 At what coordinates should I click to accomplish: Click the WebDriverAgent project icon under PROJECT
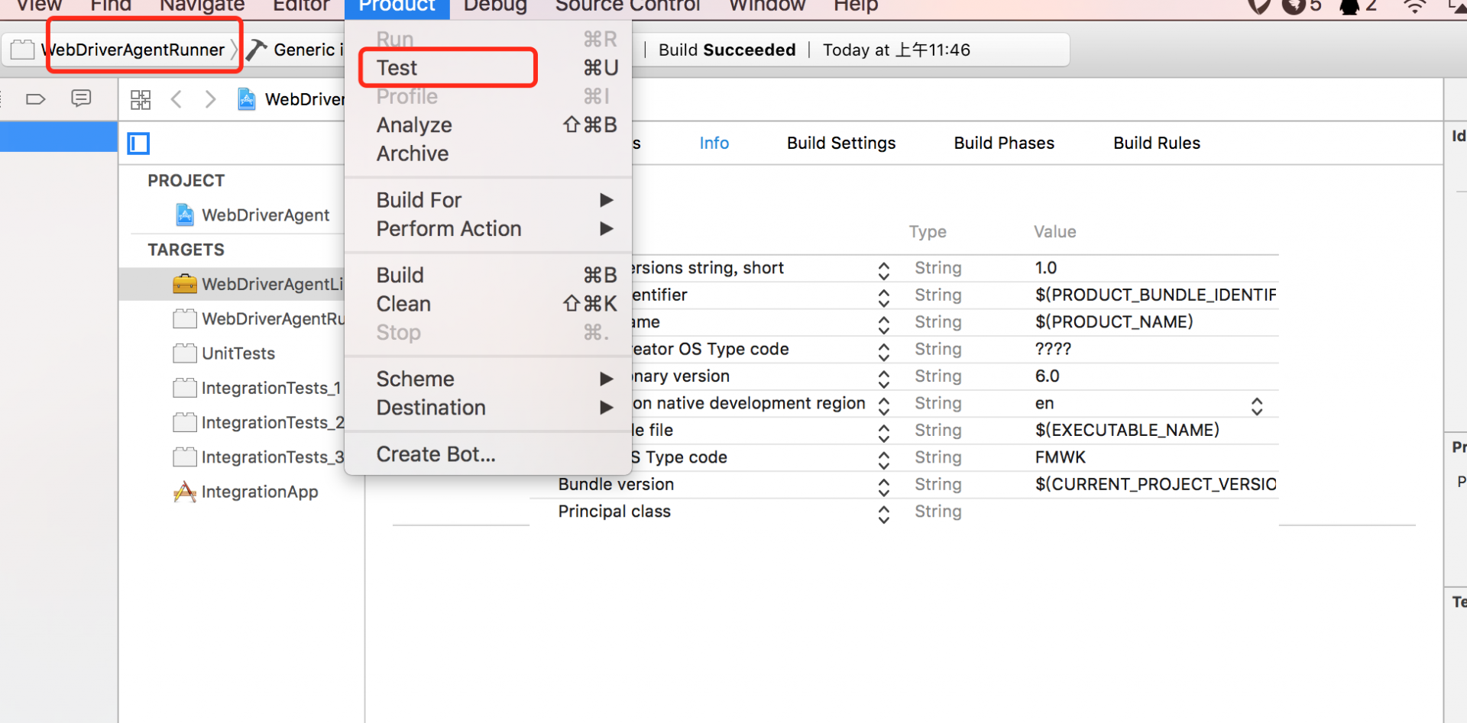pyautogui.click(x=184, y=215)
